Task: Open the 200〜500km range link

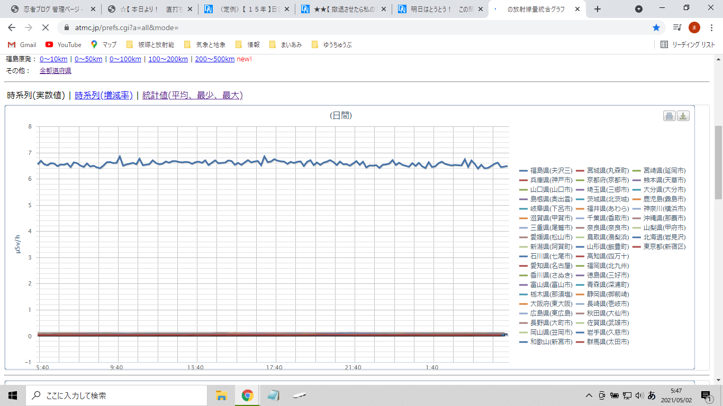Action: [x=215, y=59]
